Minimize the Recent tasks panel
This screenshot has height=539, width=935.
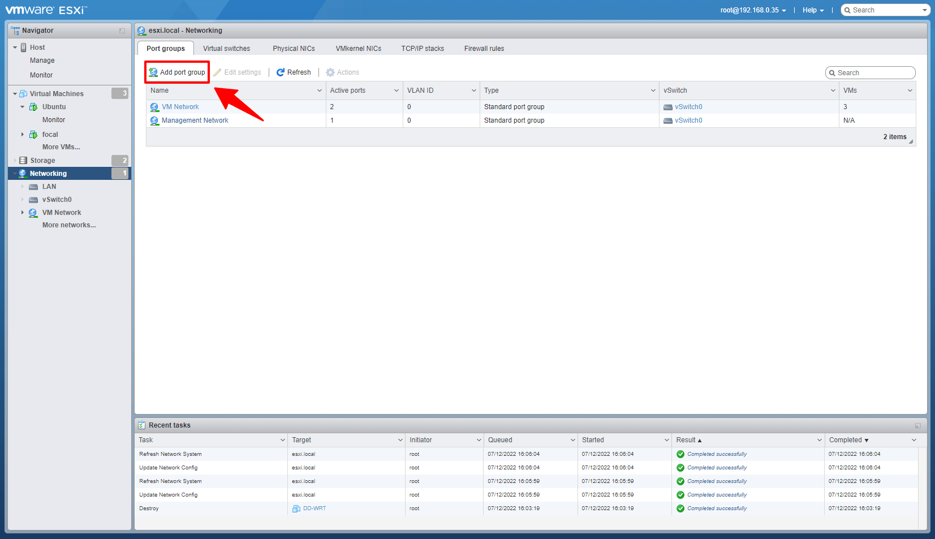(917, 425)
